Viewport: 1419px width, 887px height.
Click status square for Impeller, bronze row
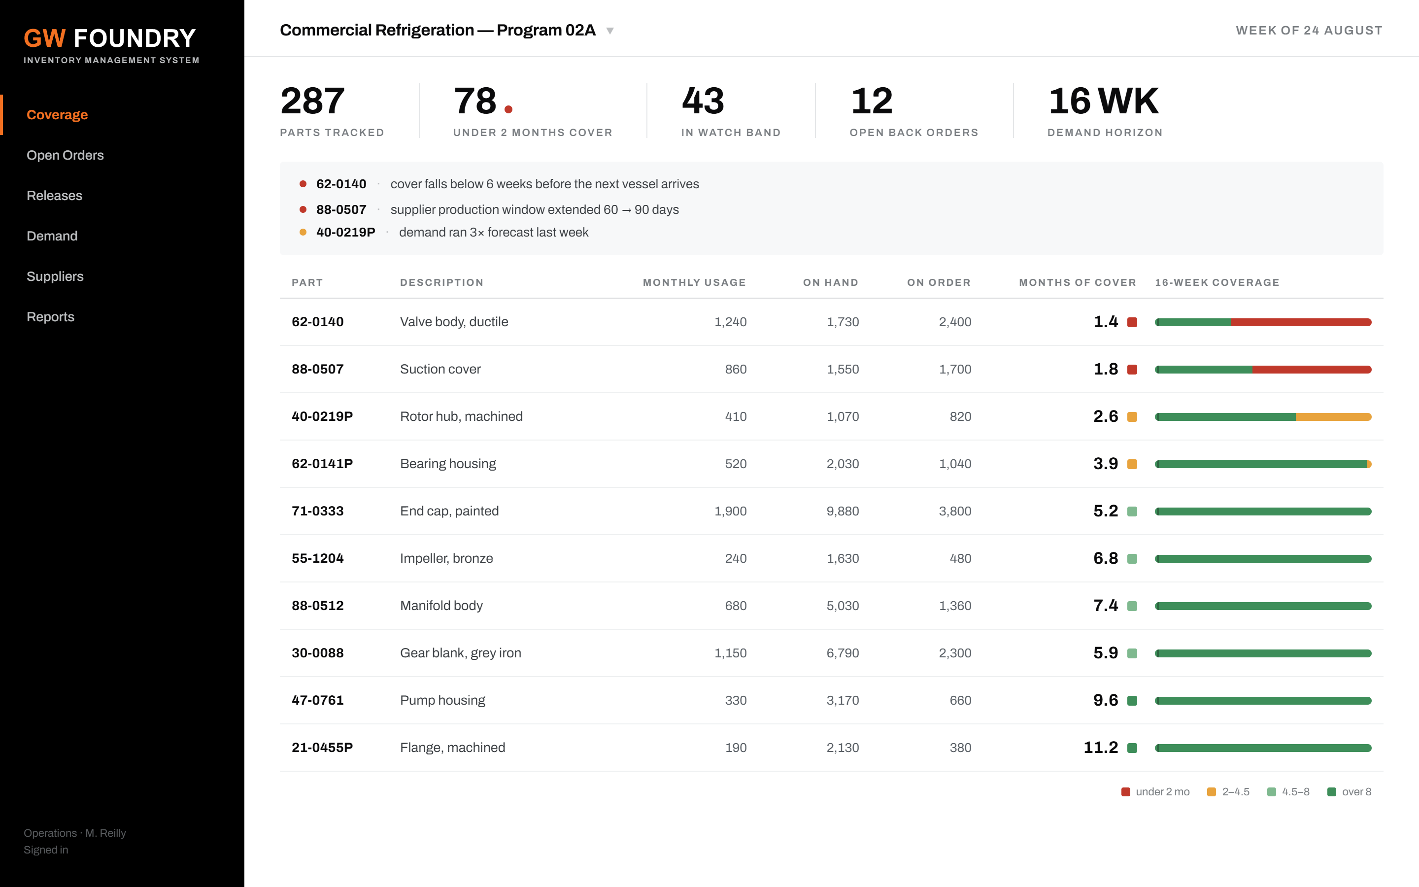1132,559
